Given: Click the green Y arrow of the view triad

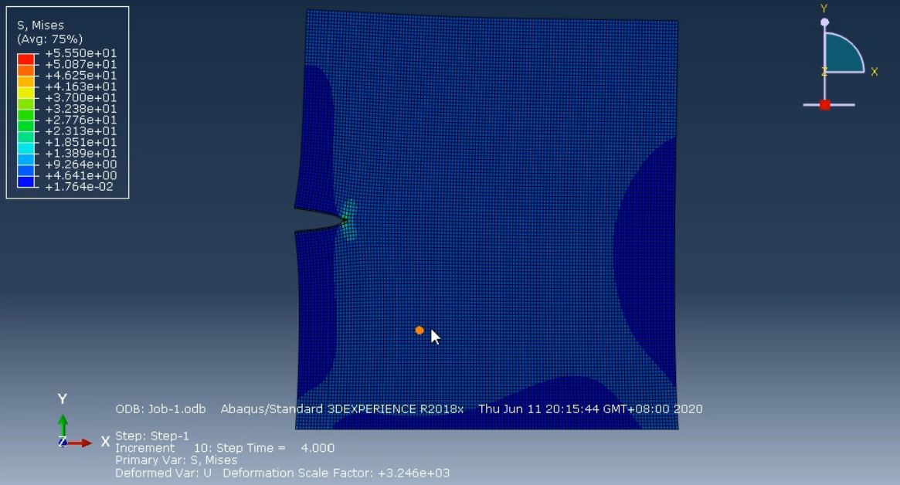Looking at the screenshot, I should [63, 426].
